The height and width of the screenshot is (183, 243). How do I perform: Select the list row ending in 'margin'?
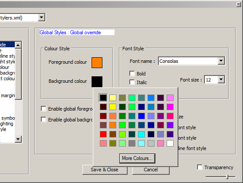click(x=7, y=95)
